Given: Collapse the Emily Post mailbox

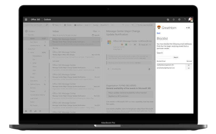Looking at the screenshot, I should [x=26, y=49].
